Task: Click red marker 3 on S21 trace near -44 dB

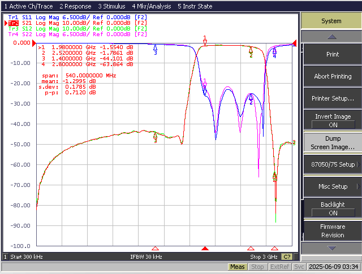Action: point(156,137)
